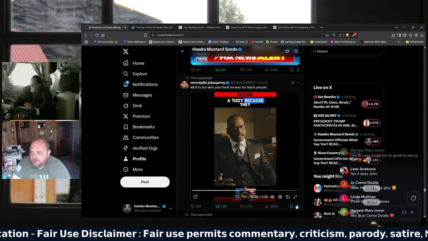Open the mrredpillz jokaqarmy display name link
The height and width of the screenshot is (241, 428).
pos(208,83)
